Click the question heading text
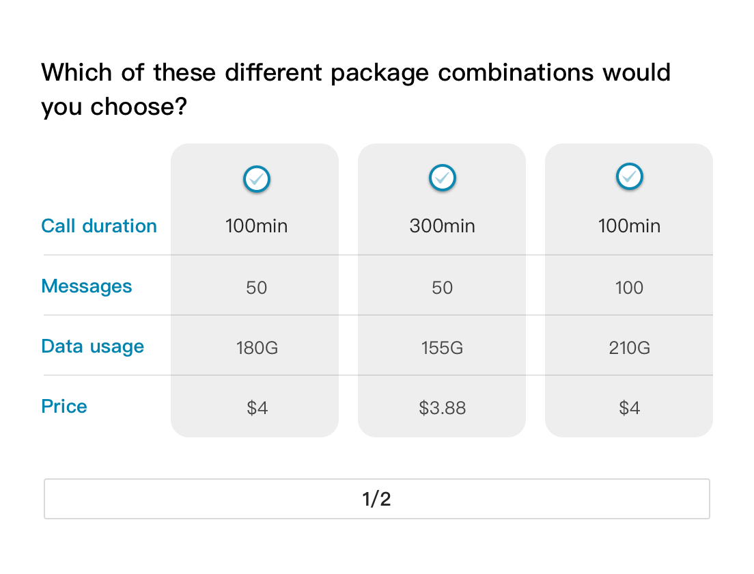This screenshot has width=754, height=574. coord(356,90)
